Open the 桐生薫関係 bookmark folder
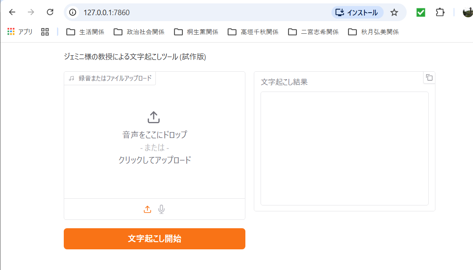Viewport: 473px width, 270px height. click(x=196, y=32)
